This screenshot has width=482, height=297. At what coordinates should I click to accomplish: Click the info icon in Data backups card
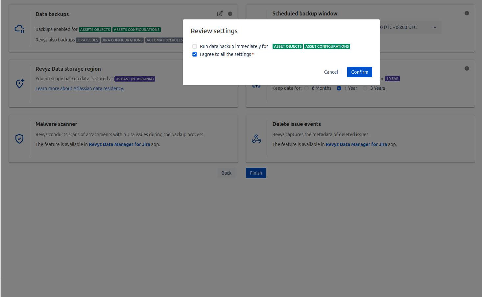tap(230, 14)
